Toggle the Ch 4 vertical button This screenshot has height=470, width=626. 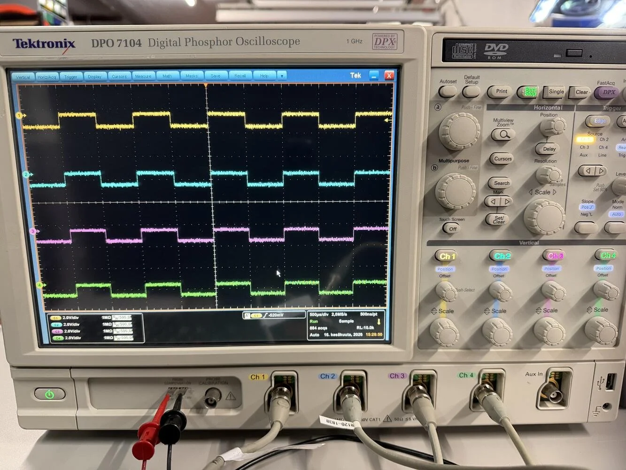pyautogui.click(x=607, y=255)
